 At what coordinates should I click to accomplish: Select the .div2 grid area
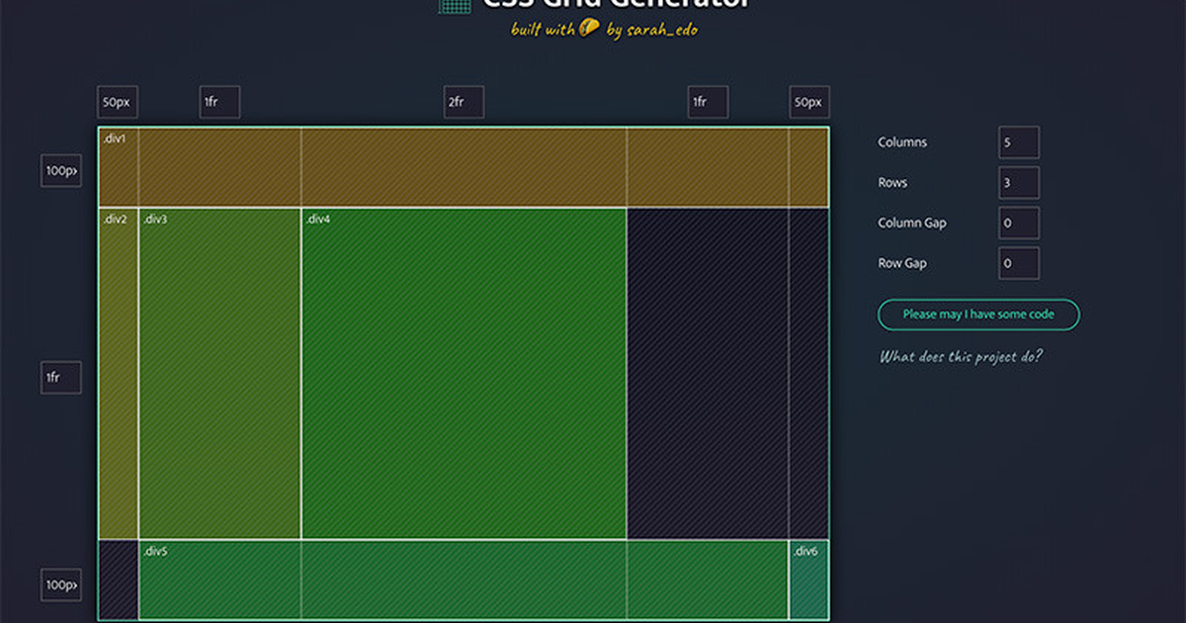119,374
